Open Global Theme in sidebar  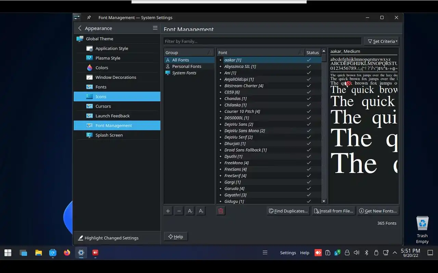point(117,39)
